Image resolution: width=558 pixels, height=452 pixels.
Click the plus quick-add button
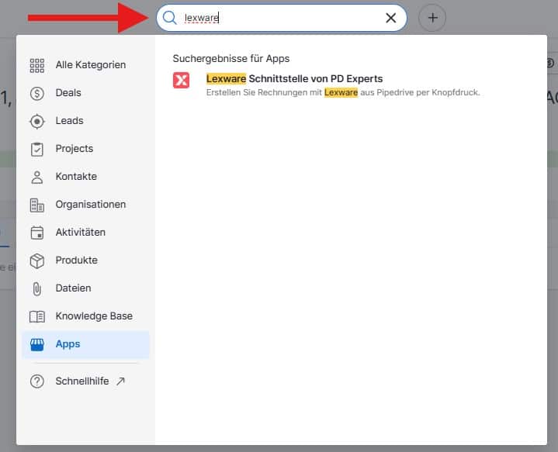click(432, 18)
